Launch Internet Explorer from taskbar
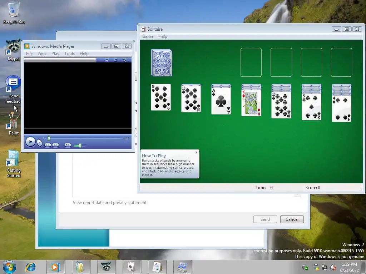Image resolution: width=366 pixels, height=274 pixels. [x=31, y=267]
